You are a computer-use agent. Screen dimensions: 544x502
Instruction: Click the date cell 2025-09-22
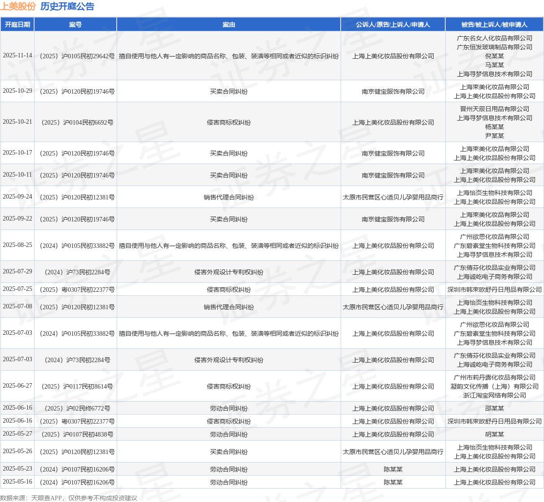point(18,219)
